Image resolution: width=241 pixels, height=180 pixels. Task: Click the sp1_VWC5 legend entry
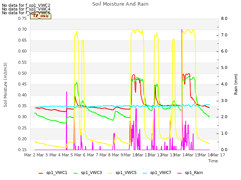(x=122, y=173)
